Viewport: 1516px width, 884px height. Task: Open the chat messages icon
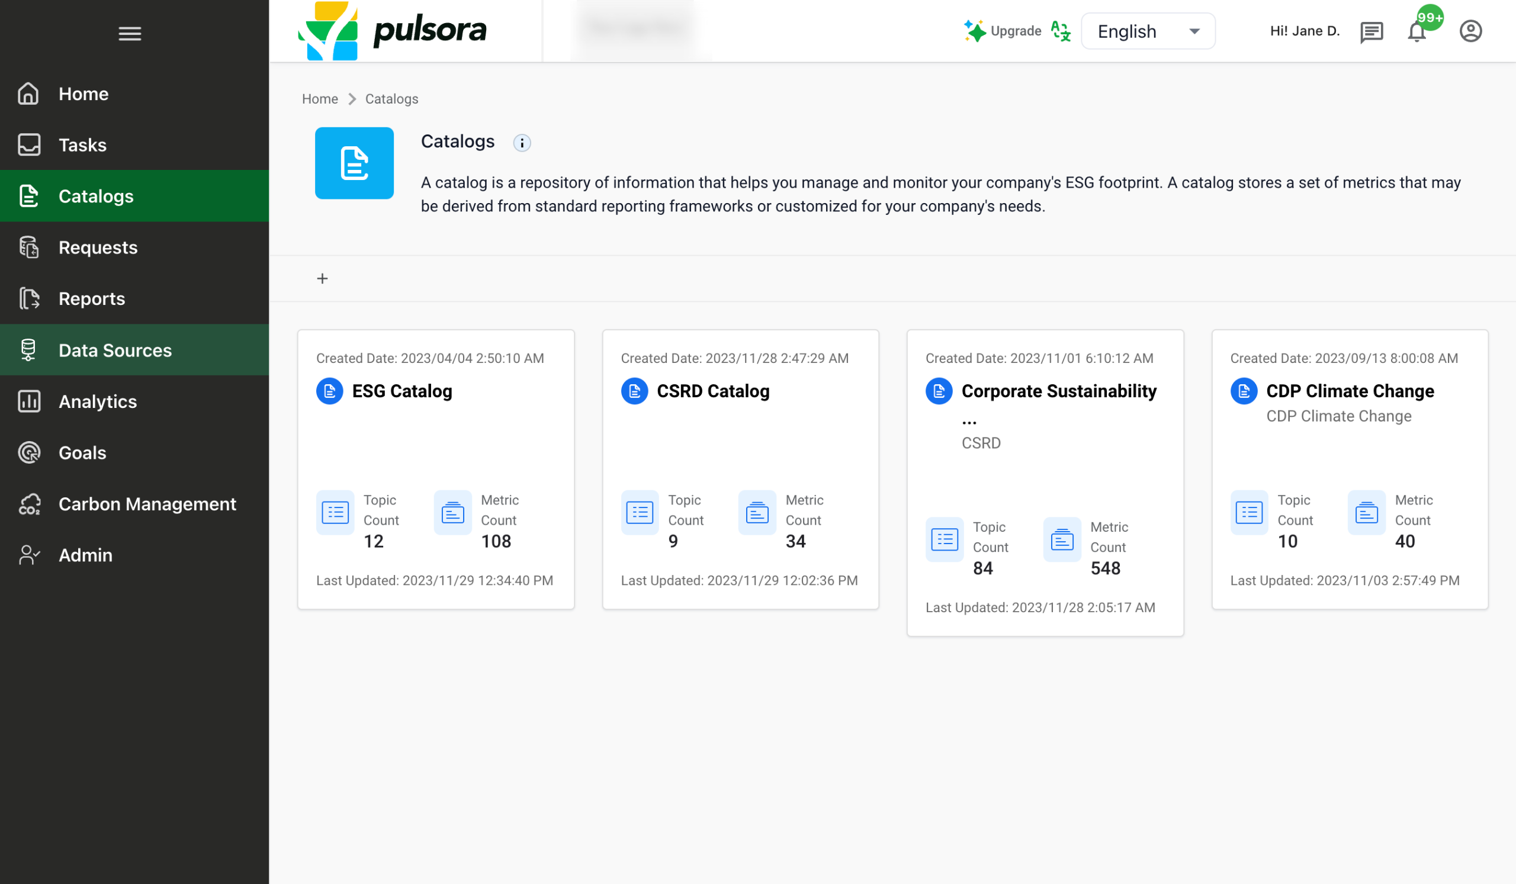pyautogui.click(x=1371, y=32)
